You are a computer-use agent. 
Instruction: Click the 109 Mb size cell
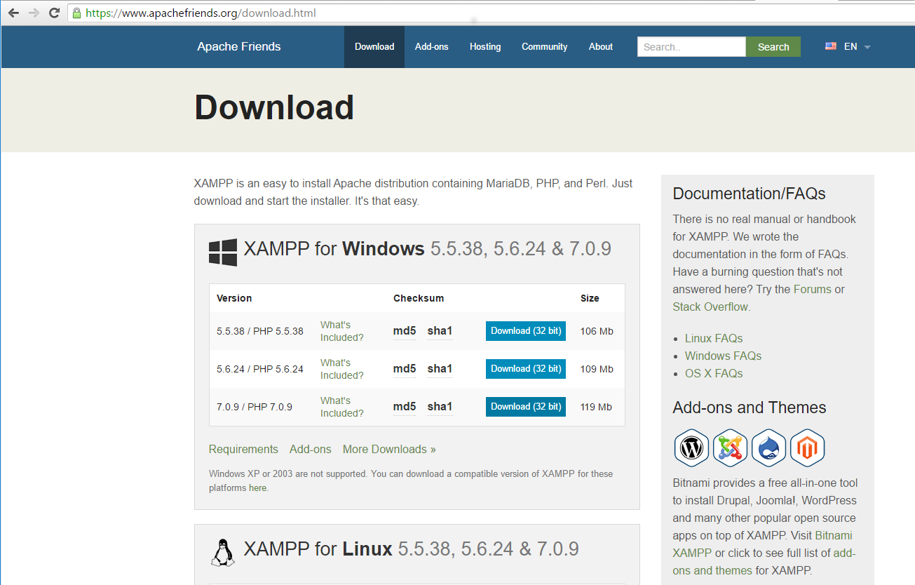point(597,369)
